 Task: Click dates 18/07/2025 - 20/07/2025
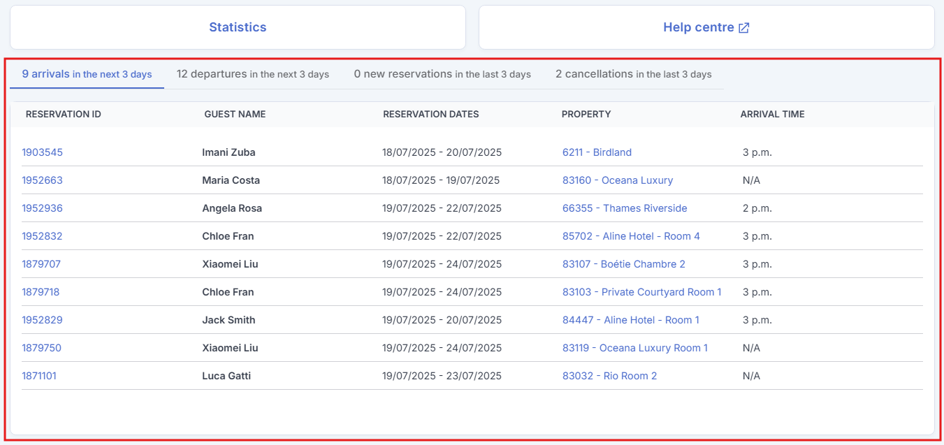442,152
